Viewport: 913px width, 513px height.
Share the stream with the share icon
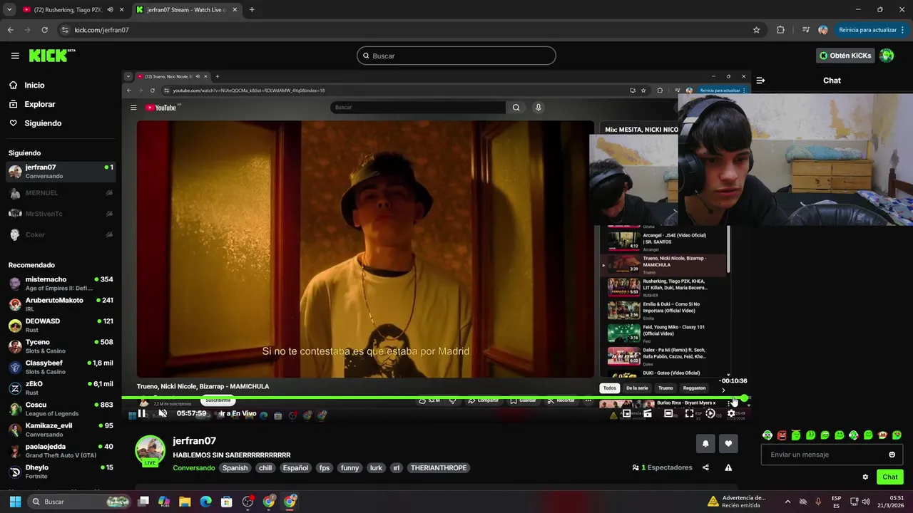click(x=705, y=467)
